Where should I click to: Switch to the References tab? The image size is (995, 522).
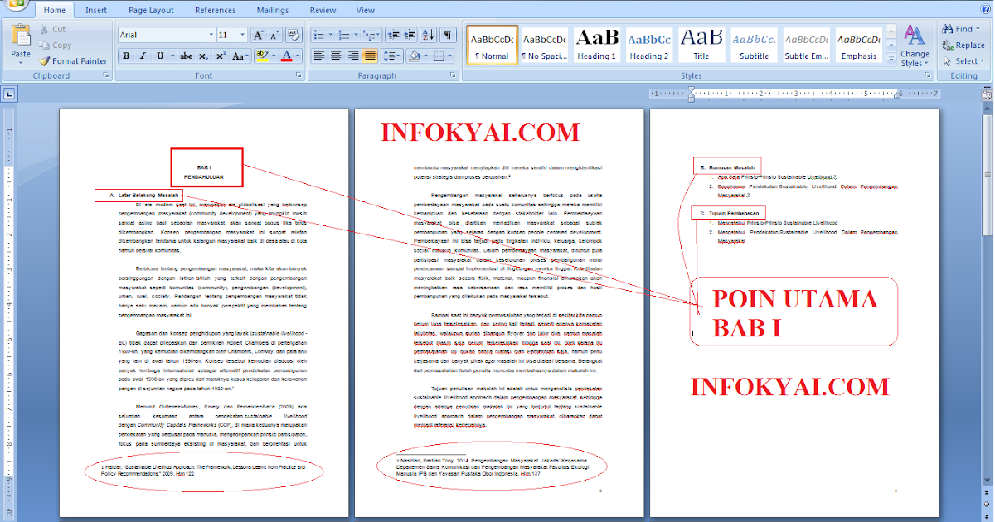click(x=215, y=11)
